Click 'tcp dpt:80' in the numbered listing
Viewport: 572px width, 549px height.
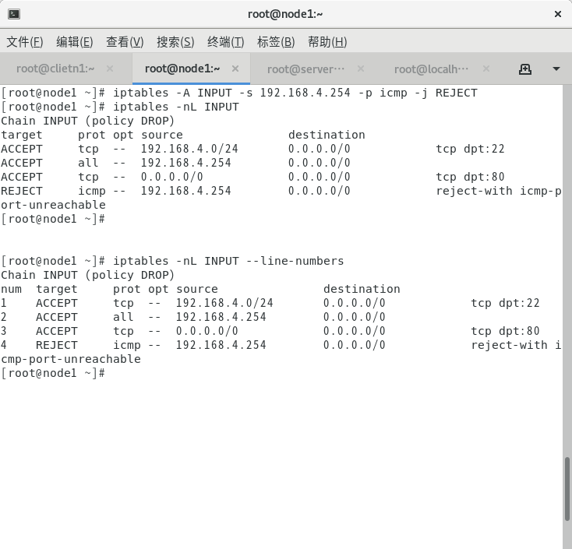pyautogui.click(x=505, y=331)
